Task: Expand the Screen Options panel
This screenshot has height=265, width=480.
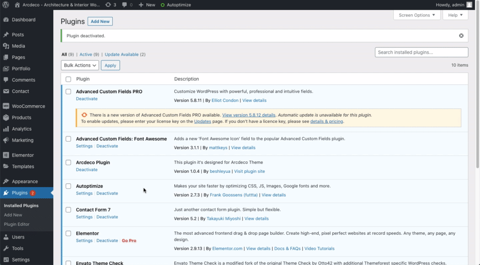Action: (417, 15)
